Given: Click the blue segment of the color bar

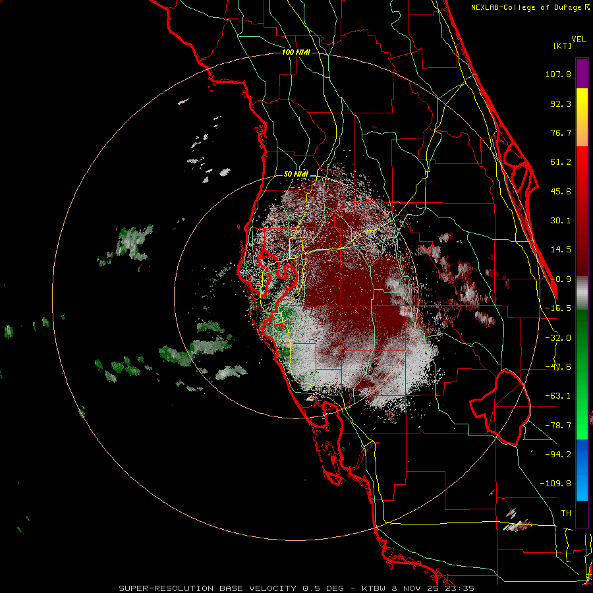Looking at the screenshot, I should [x=582, y=470].
